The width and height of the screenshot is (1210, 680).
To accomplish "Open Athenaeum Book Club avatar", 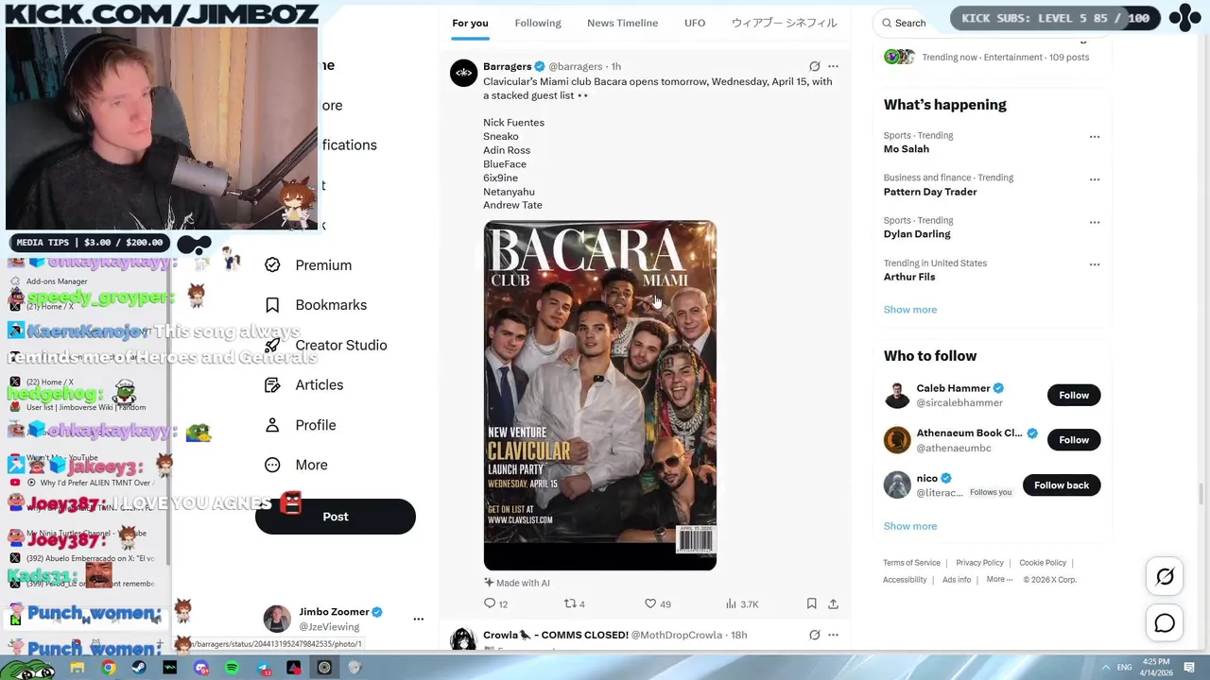I will click(897, 440).
